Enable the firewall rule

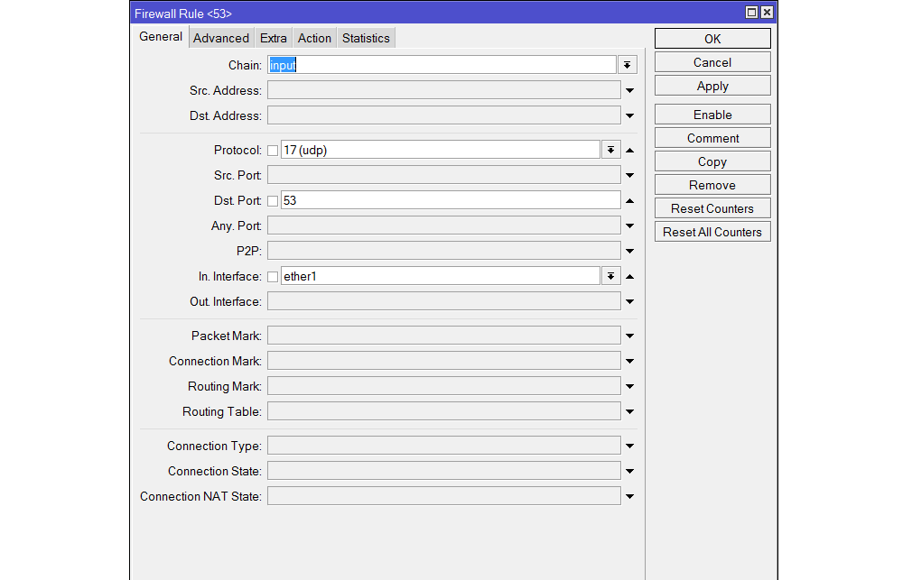click(712, 115)
